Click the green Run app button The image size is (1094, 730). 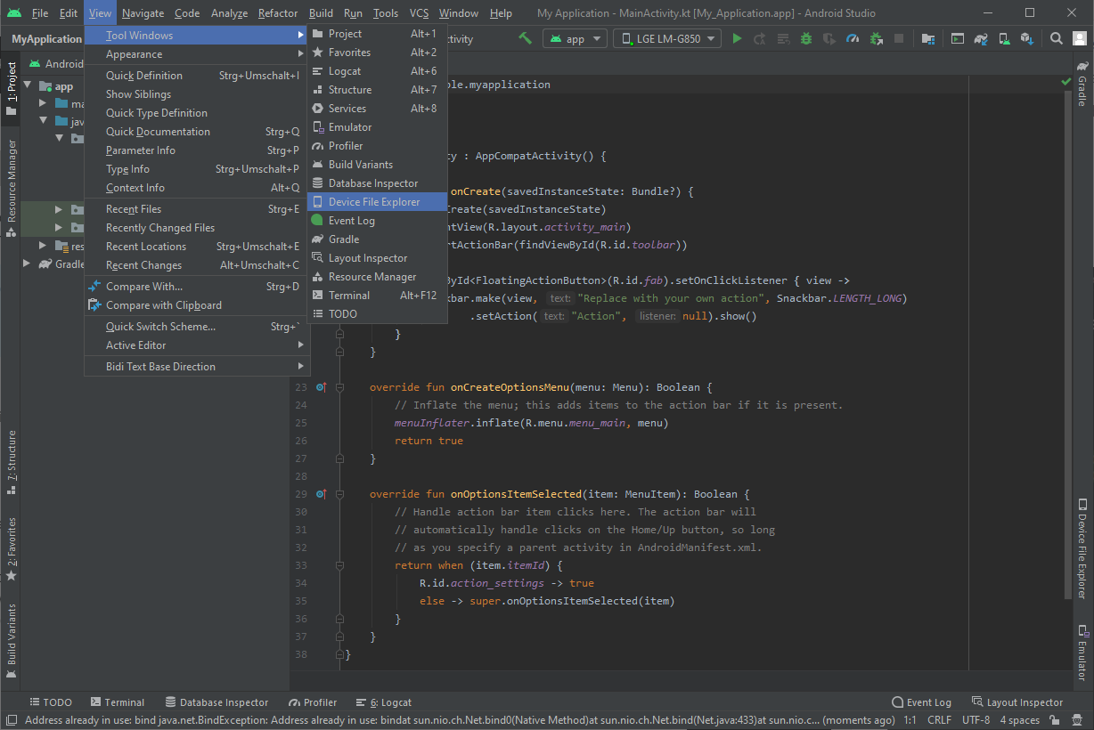pyautogui.click(x=737, y=39)
